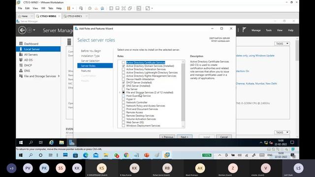This screenshot has height=177, width=315.
Task: Click the Next button in wizard
Action: pos(185,137)
